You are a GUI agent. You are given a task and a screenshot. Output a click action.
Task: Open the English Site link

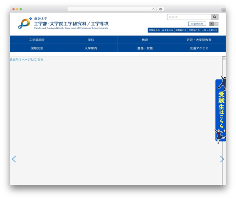tap(197, 24)
